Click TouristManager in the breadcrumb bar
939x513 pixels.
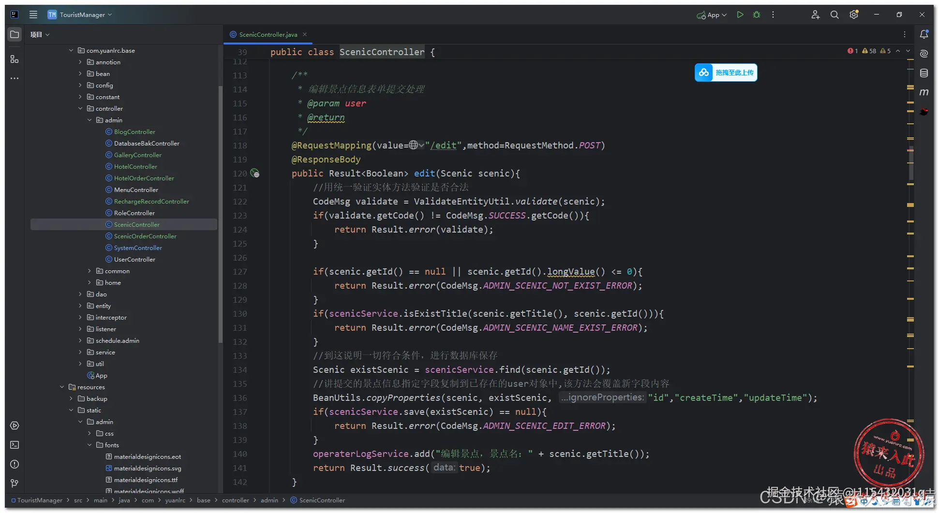40,500
